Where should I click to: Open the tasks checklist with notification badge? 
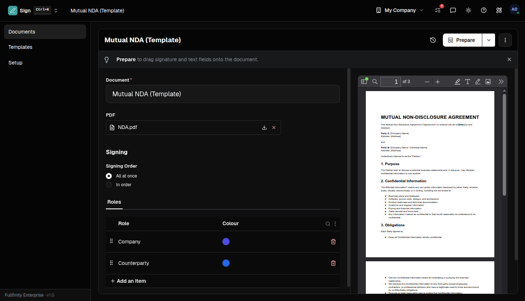click(438, 10)
